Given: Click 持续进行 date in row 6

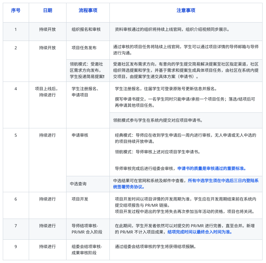Looking at the screenshot, I should (x=47, y=199).
